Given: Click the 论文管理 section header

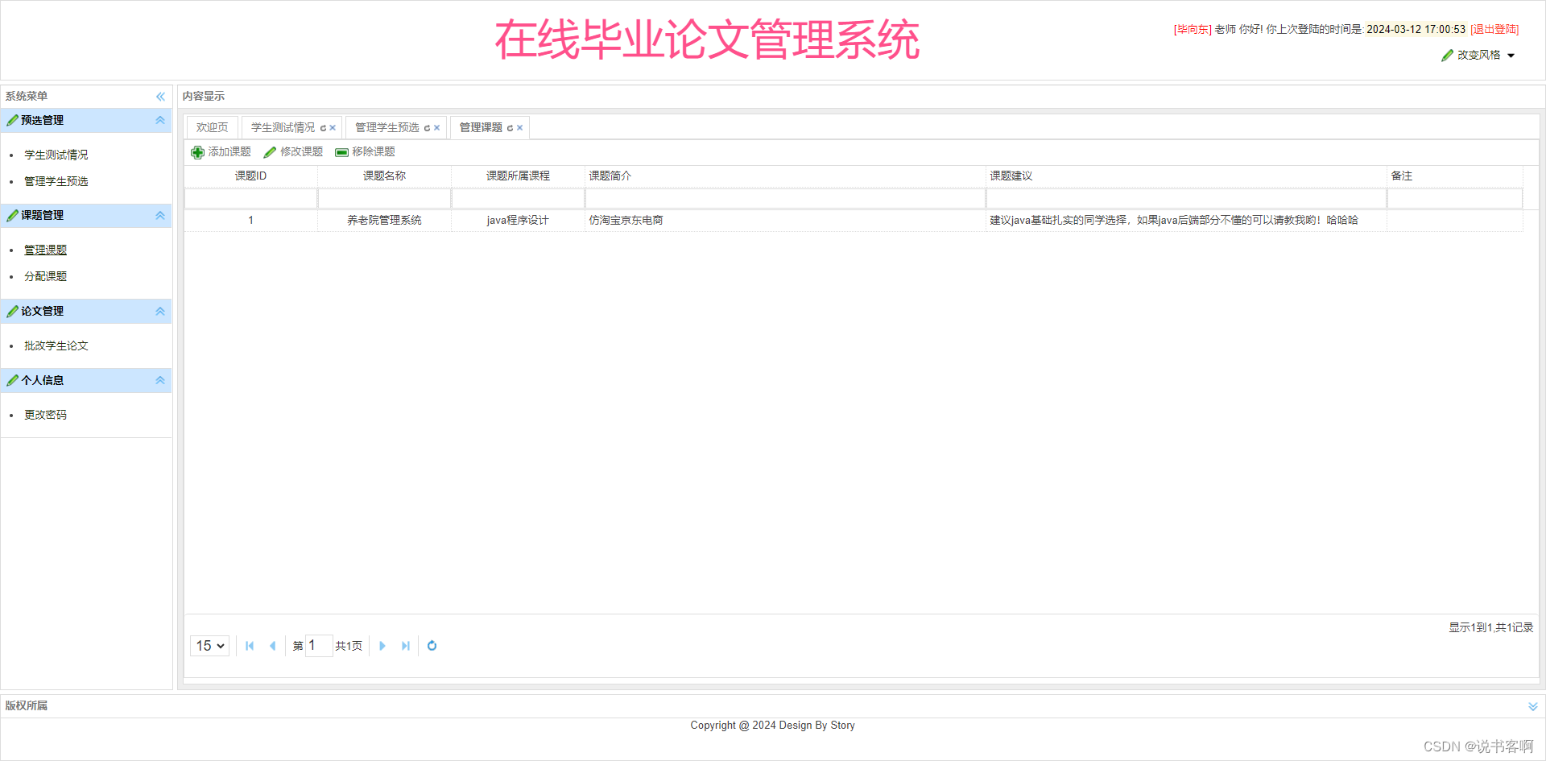Looking at the screenshot, I should (86, 311).
